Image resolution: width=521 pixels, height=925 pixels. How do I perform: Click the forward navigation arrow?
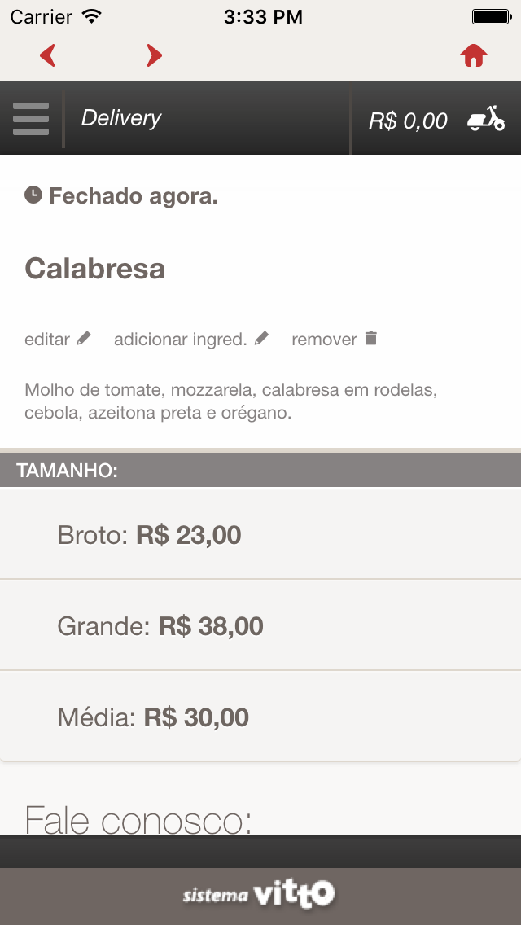pos(154,55)
